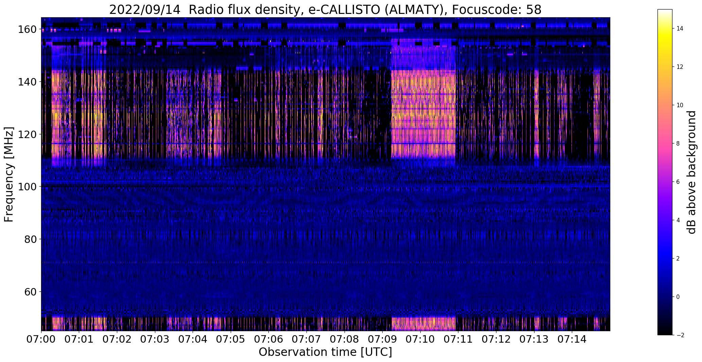Viewport: 702px width, 362px height.
Task: Click the colorbar tick value 12
Action: click(x=680, y=67)
